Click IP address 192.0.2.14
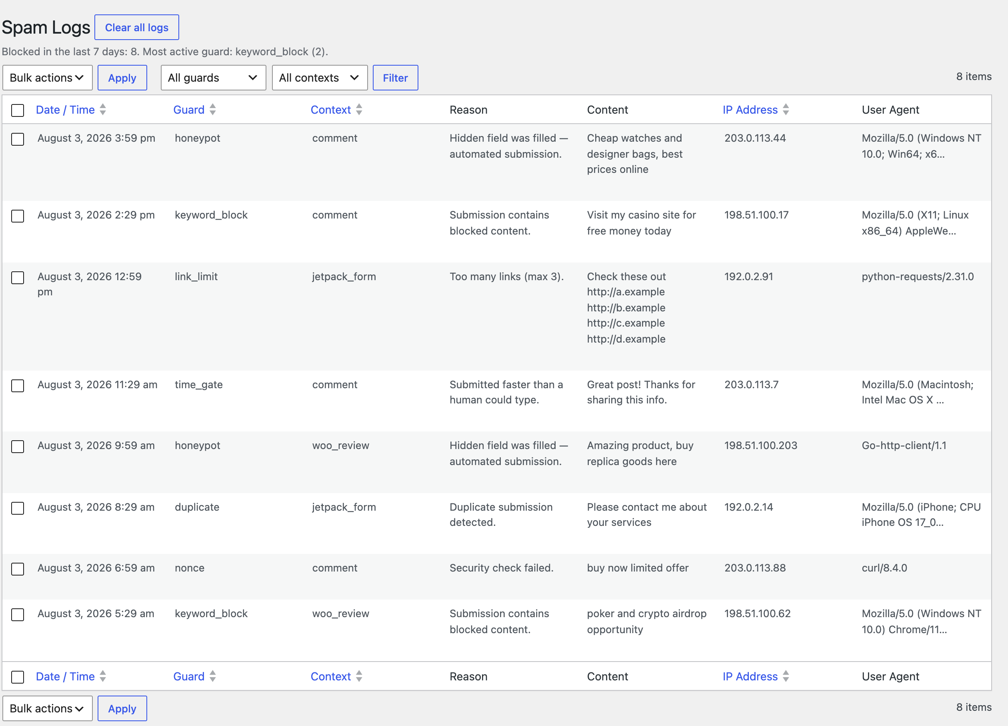 749,507
